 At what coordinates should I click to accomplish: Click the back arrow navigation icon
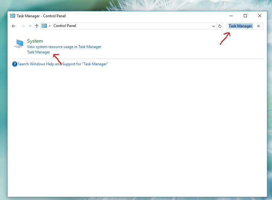13,26
